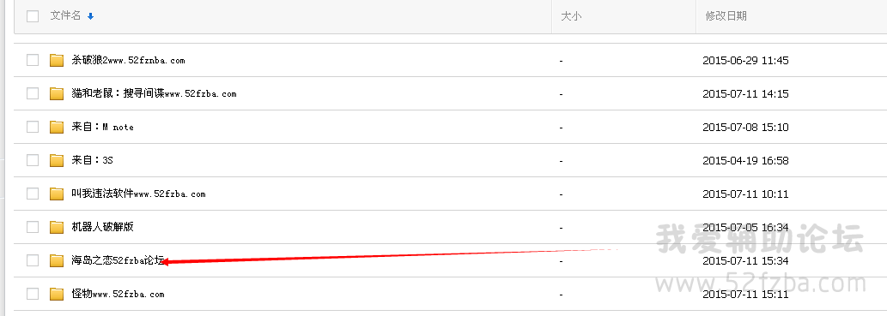Open the 猫和老鼠：搜寻间谍 folder icon
This screenshot has height=316, width=887.
point(57,93)
